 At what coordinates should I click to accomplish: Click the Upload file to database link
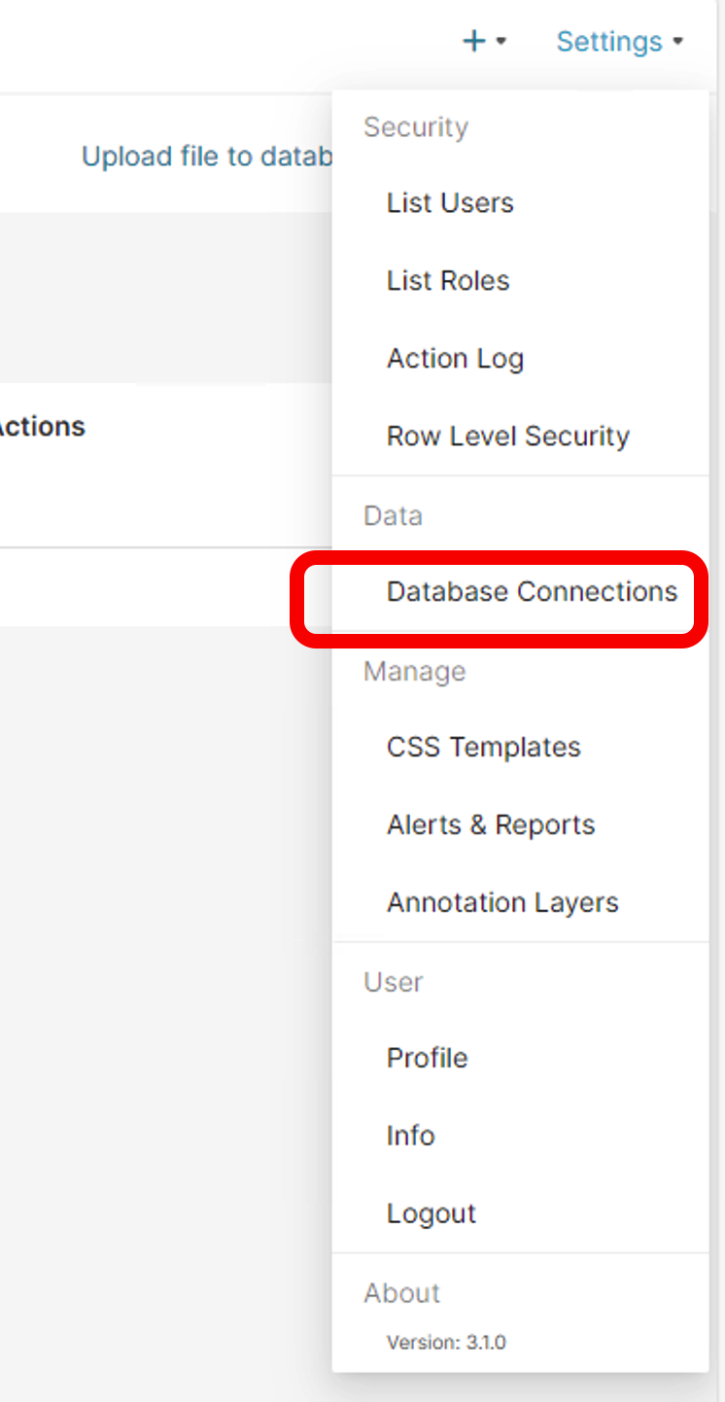click(207, 157)
